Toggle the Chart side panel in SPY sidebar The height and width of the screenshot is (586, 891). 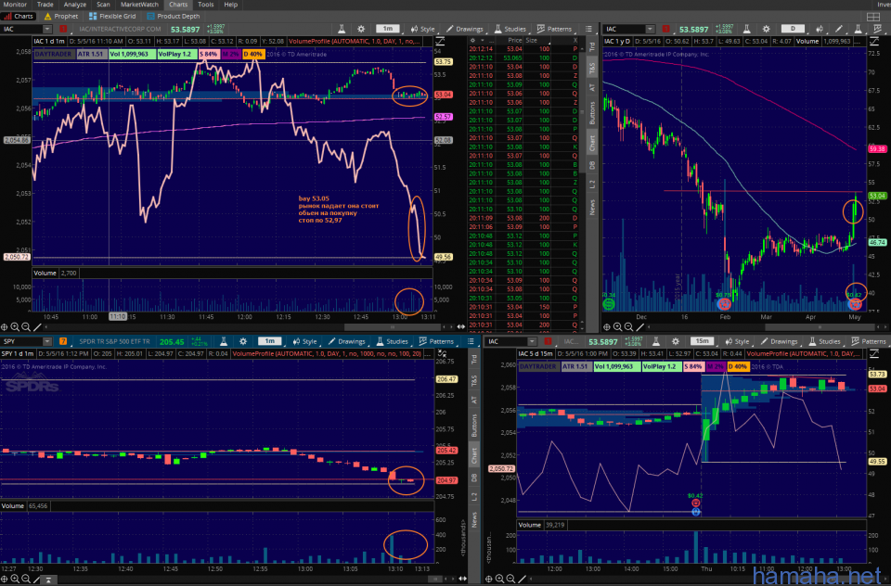[474, 455]
